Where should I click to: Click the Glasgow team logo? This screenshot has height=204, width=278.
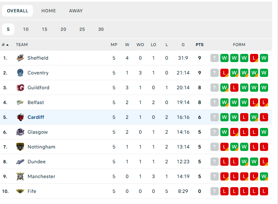pyautogui.click(x=20, y=132)
